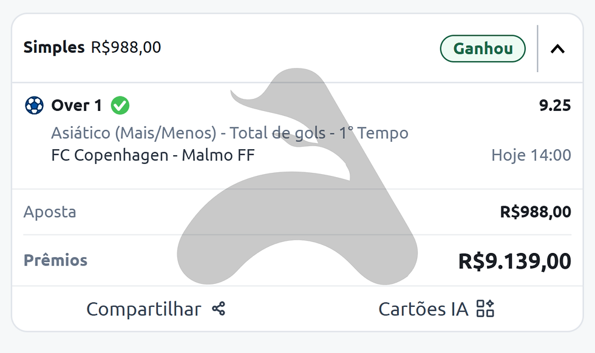This screenshot has height=353, width=595.
Task: Click the gray watermark logo in center
Action: point(297,176)
